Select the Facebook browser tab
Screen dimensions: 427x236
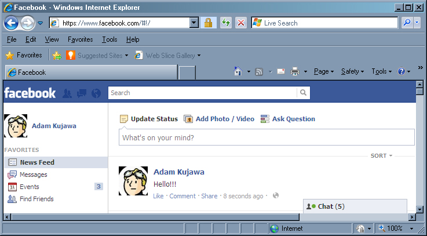pyautogui.click(x=91, y=72)
